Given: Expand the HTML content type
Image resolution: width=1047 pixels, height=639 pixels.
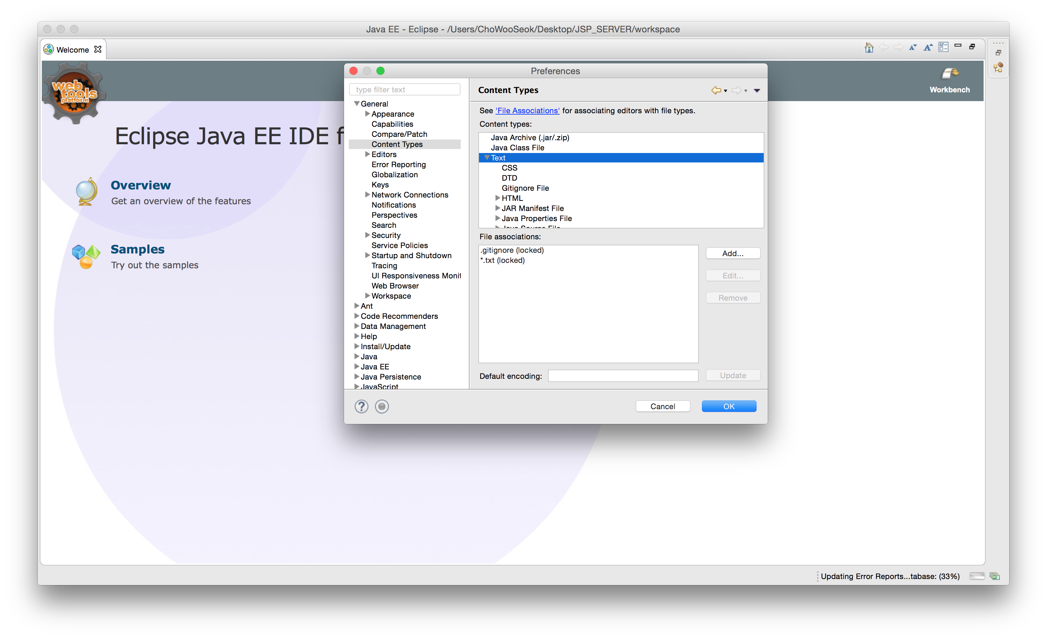Looking at the screenshot, I should click(x=497, y=198).
